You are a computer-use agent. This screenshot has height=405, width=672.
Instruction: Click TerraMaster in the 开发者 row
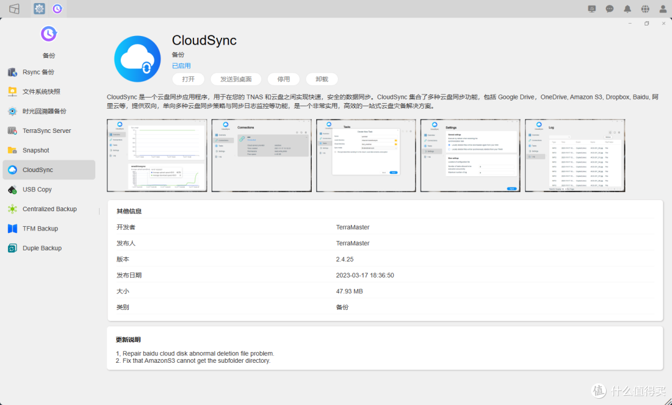[353, 227]
